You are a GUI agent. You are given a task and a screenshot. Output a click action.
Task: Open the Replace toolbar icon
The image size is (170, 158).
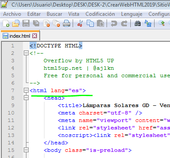148,23
